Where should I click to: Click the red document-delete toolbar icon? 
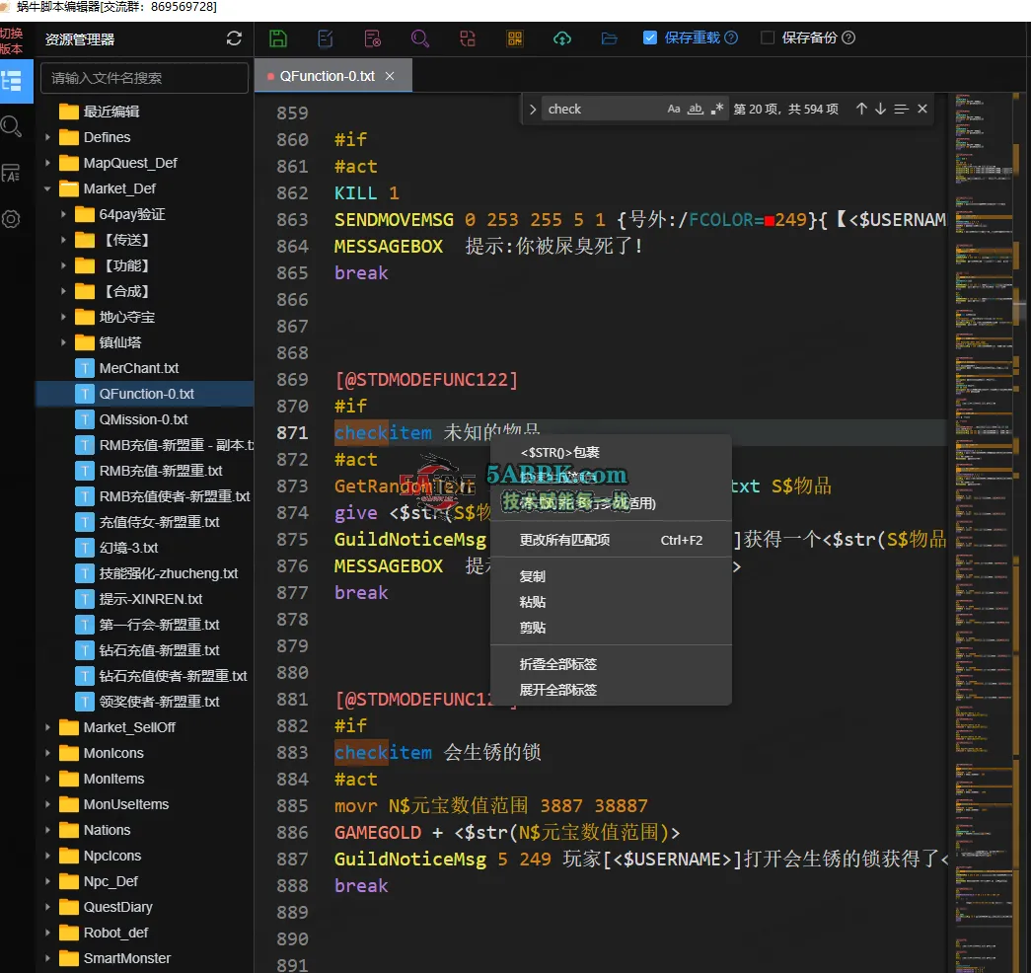click(x=372, y=38)
